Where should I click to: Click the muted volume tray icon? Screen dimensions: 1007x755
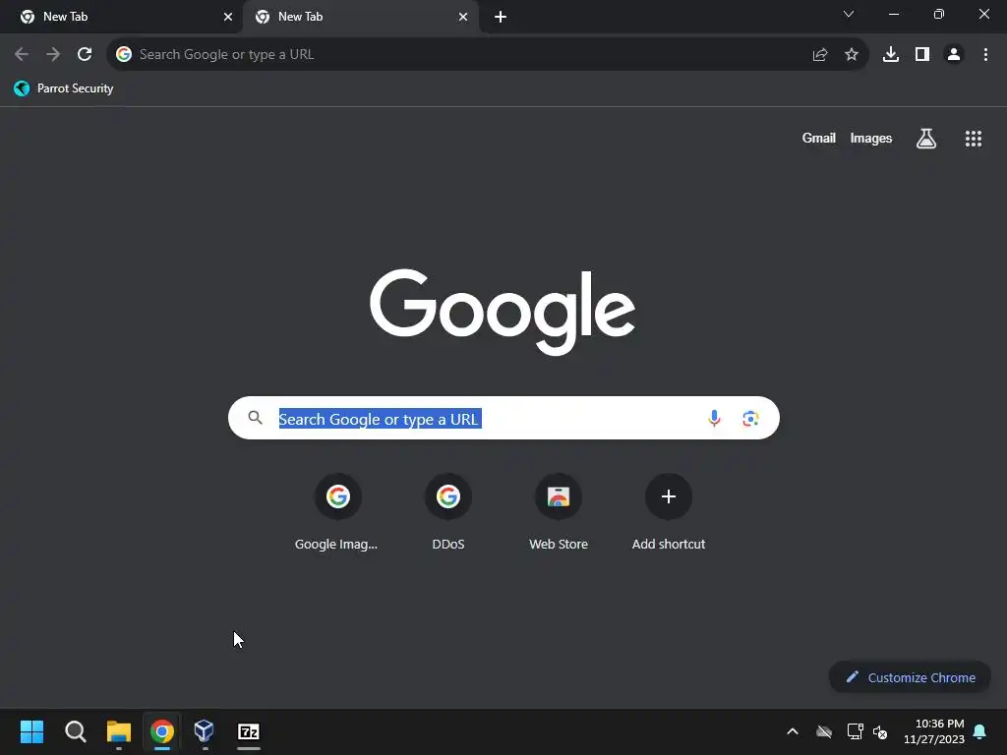pyautogui.click(x=880, y=731)
